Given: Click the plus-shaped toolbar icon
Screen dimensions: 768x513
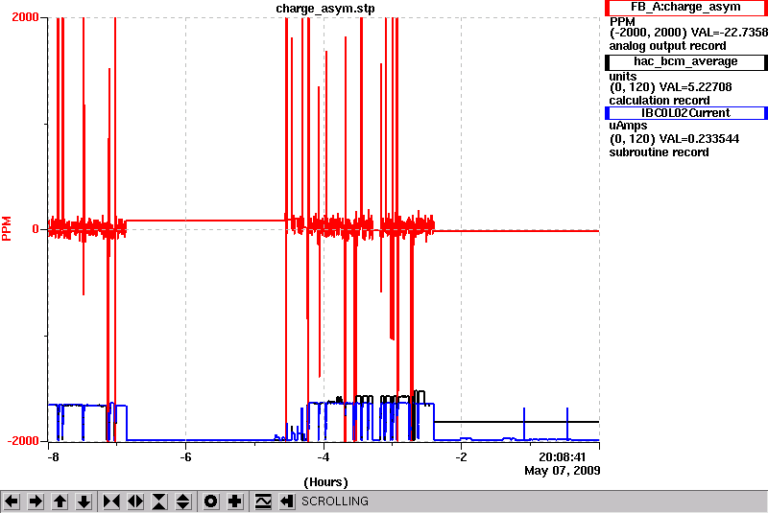Looking at the screenshot, I should pyautogui.click(x=234, y=501).
